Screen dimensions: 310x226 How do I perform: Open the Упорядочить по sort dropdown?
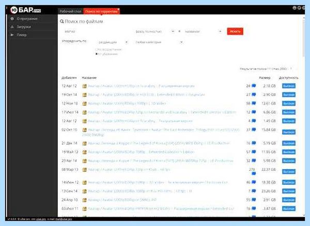click(113, 42)
